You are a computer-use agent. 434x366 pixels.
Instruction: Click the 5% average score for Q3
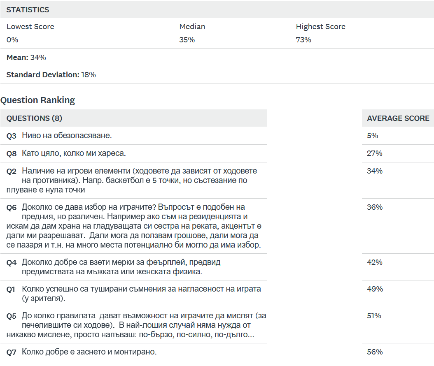click(x=372, y=136)
